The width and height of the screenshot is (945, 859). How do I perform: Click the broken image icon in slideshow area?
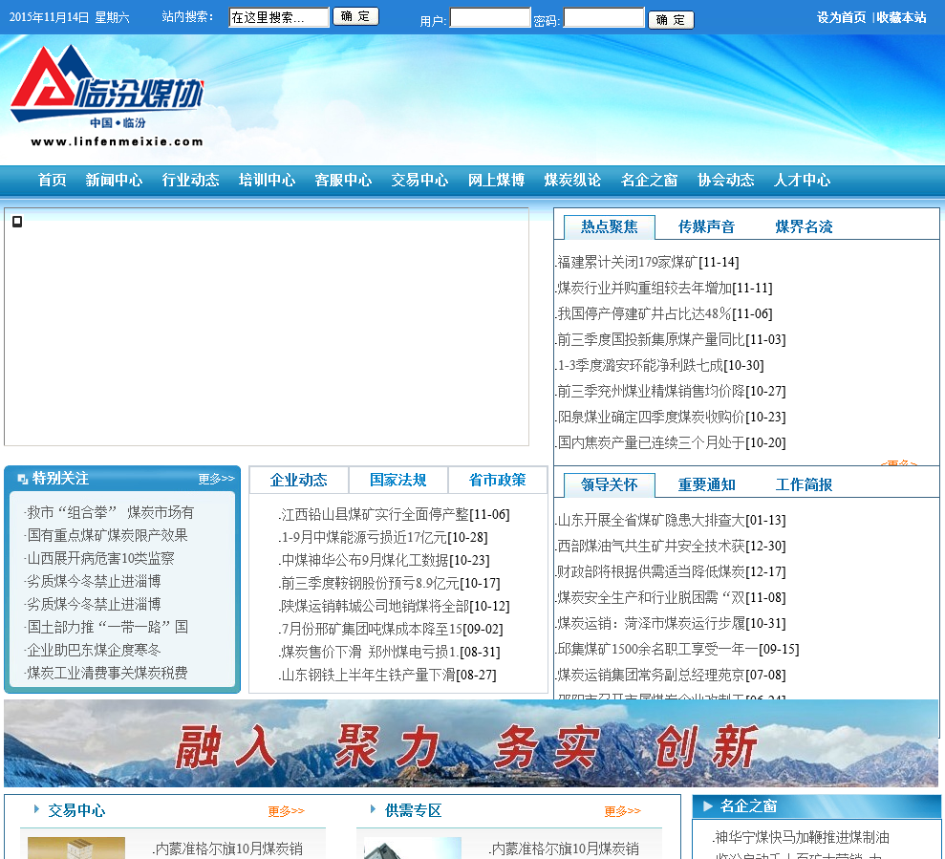tap(17, 222)
